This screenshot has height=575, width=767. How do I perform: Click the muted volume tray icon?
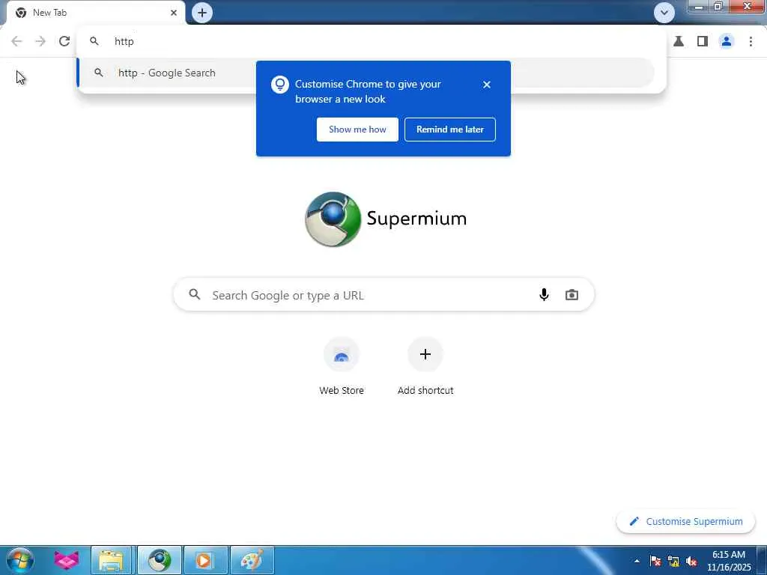691,562
